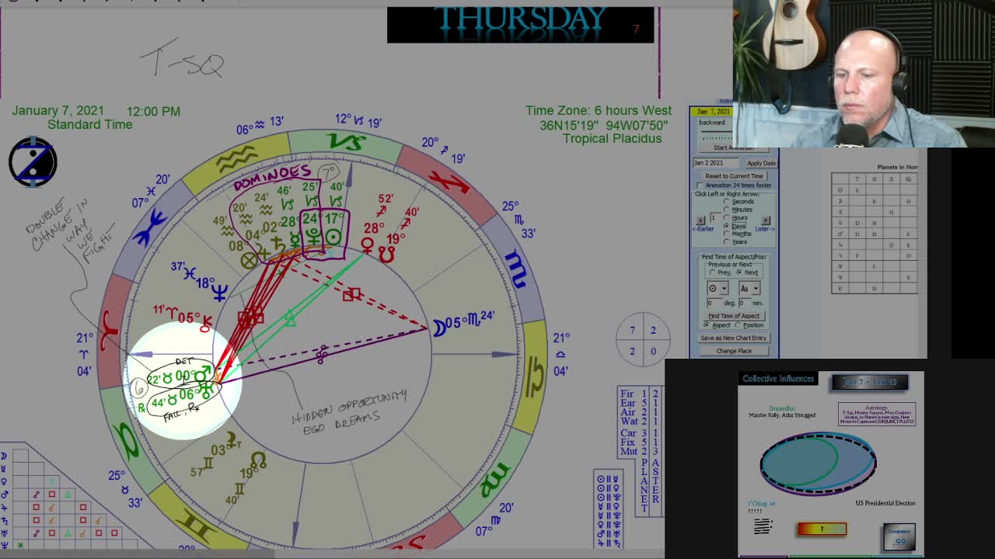The width and height of the screenshot is (995, 559).
Task: Click the THURSDAY banner
Action: click(x=521, y=22)
